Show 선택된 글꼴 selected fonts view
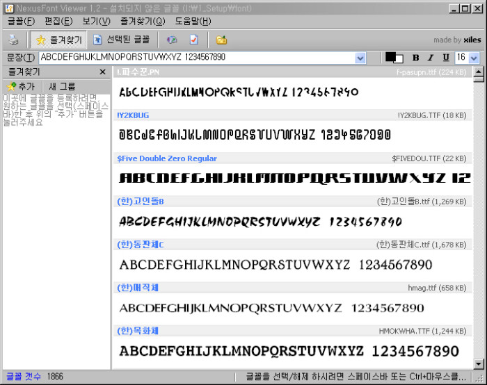Screen dimensions: 487x385 click(120, 40)
